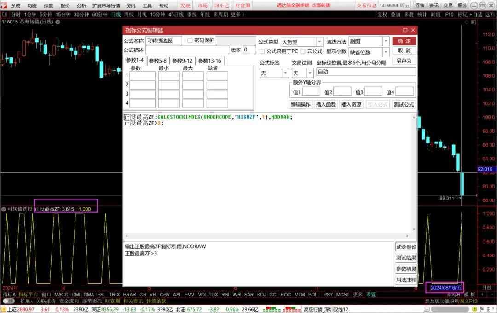Tick the 云公式 checkbox
Screen dimensions: 497x313
303,51
